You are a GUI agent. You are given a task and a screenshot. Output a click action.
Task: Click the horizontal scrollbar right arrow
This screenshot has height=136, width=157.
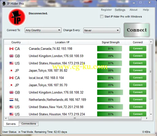(147, 118)
